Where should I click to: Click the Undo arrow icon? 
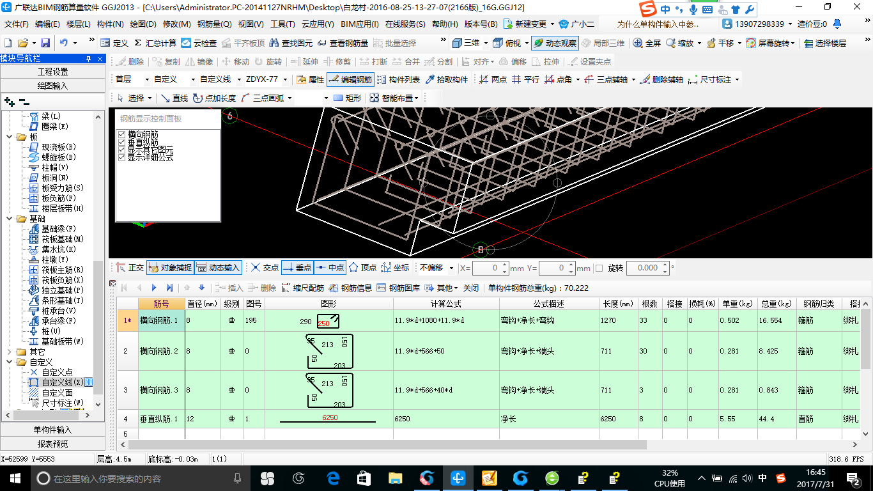click(x=64, y=43)
